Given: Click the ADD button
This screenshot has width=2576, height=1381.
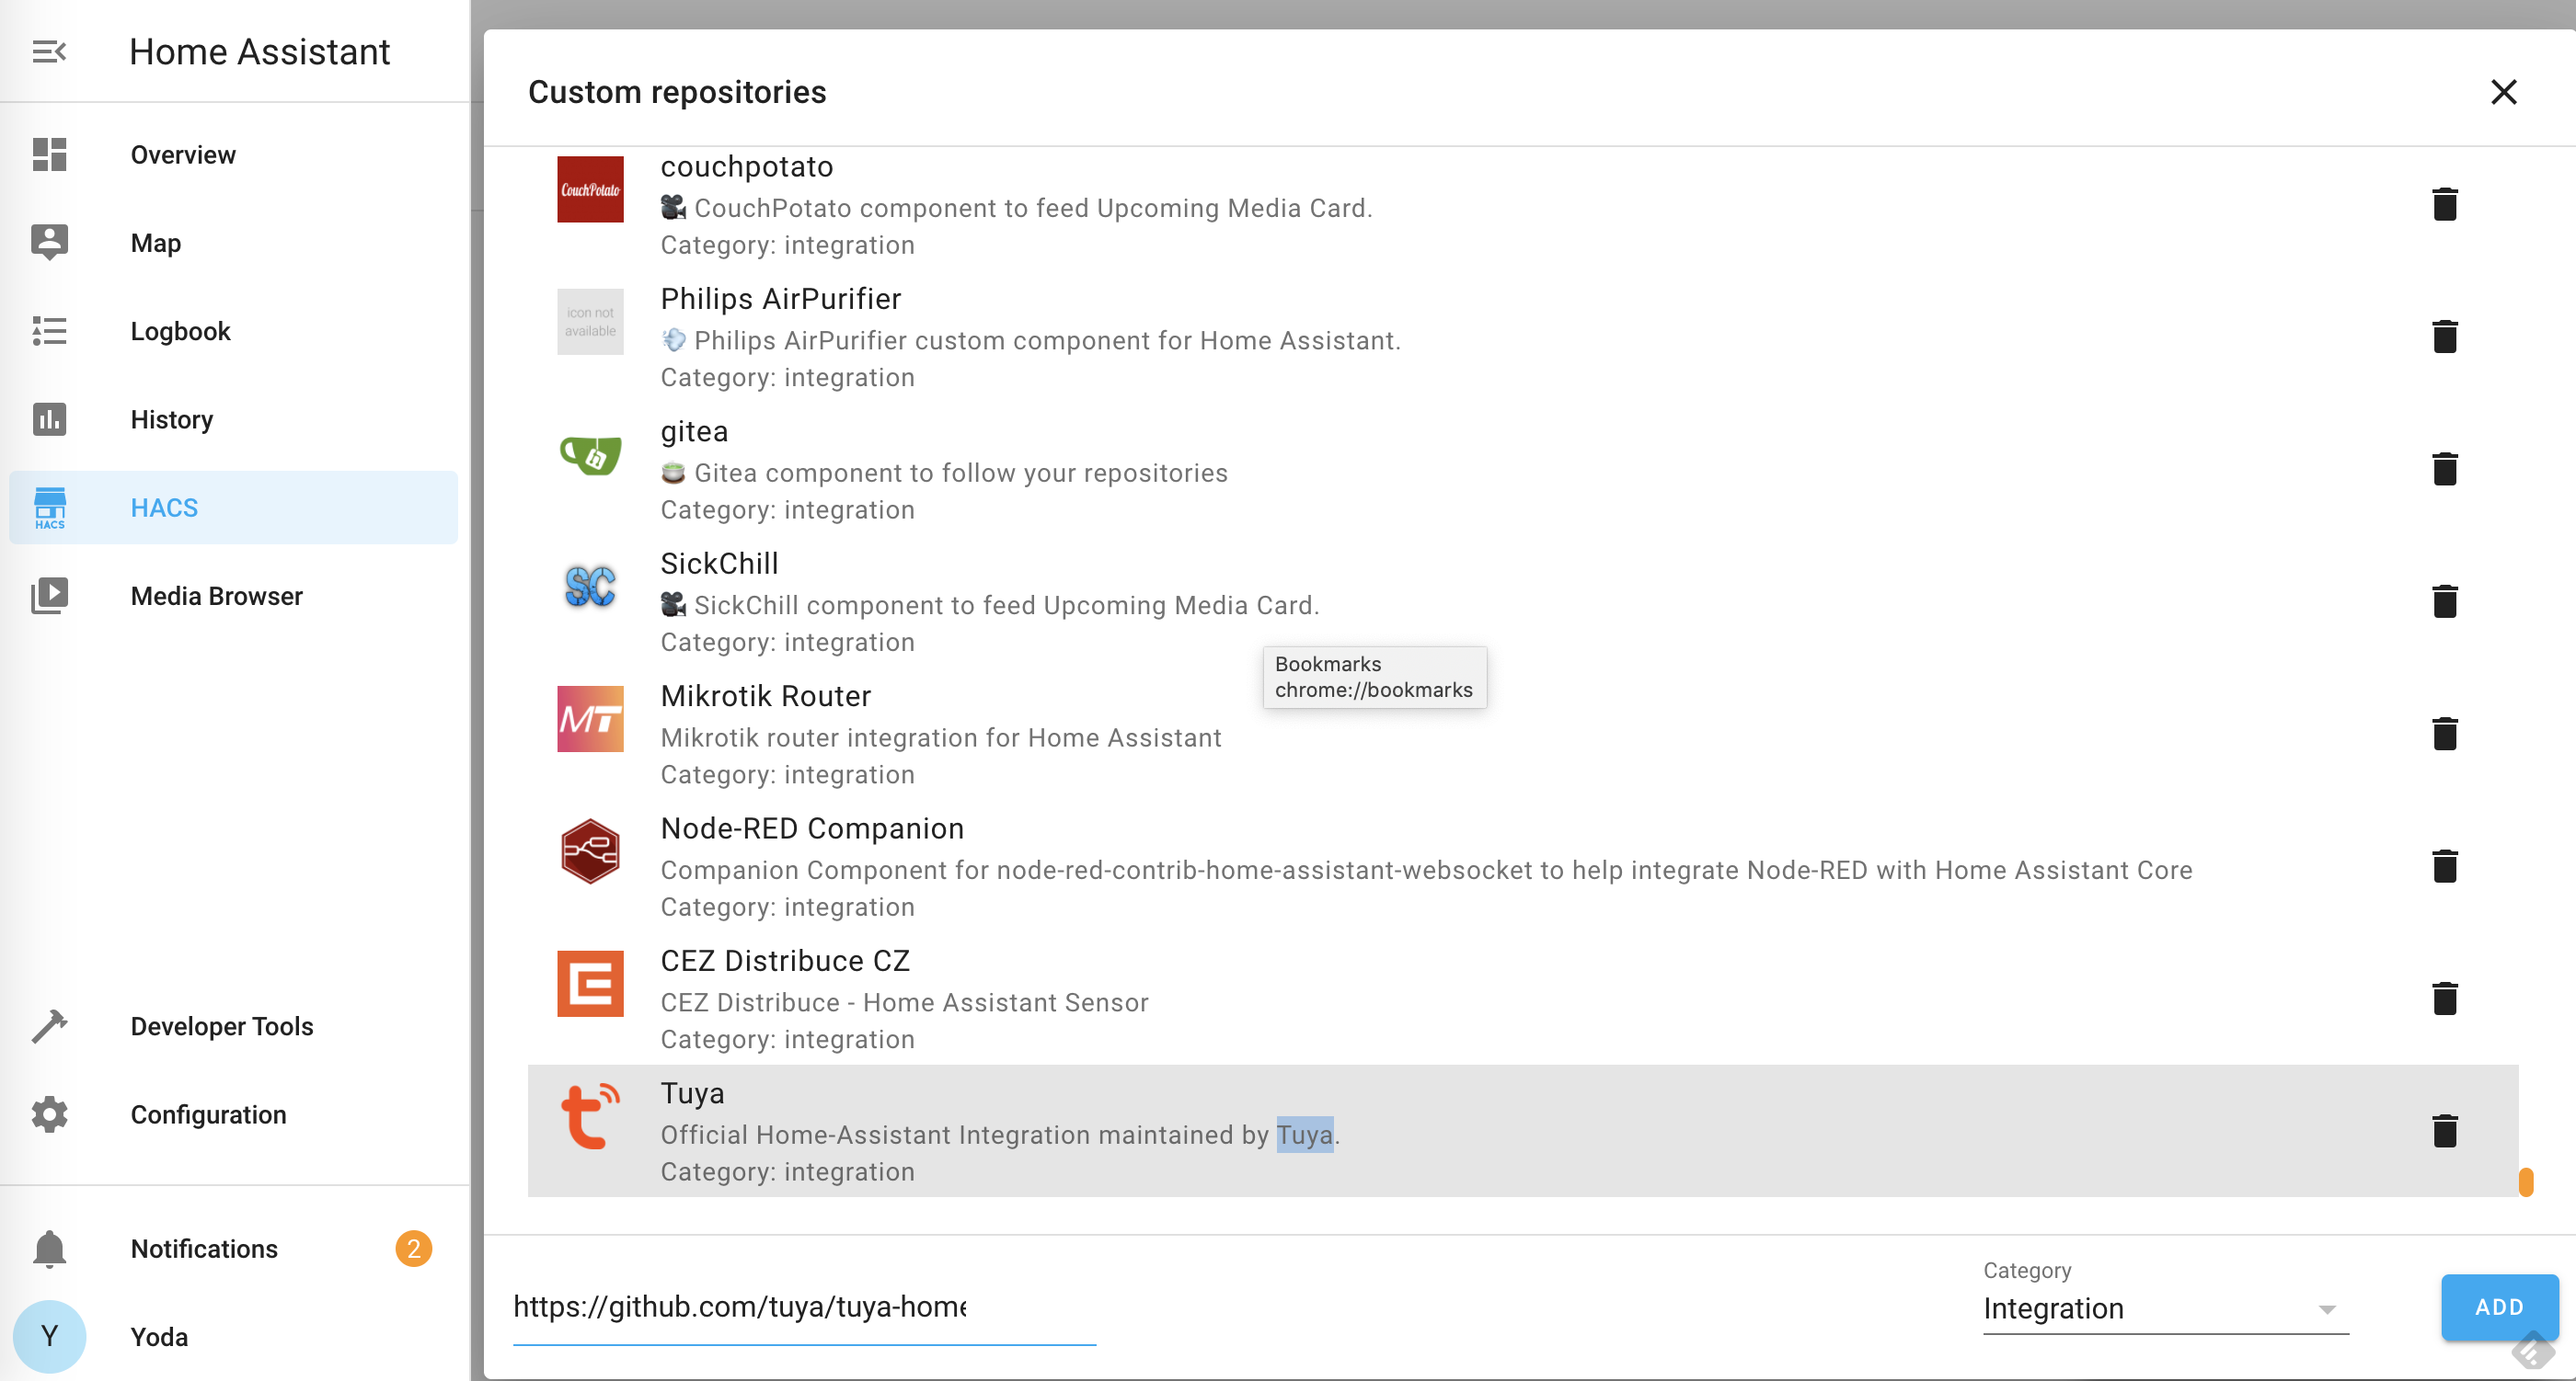Looking at the screenshot, I should (2498, 1307).
